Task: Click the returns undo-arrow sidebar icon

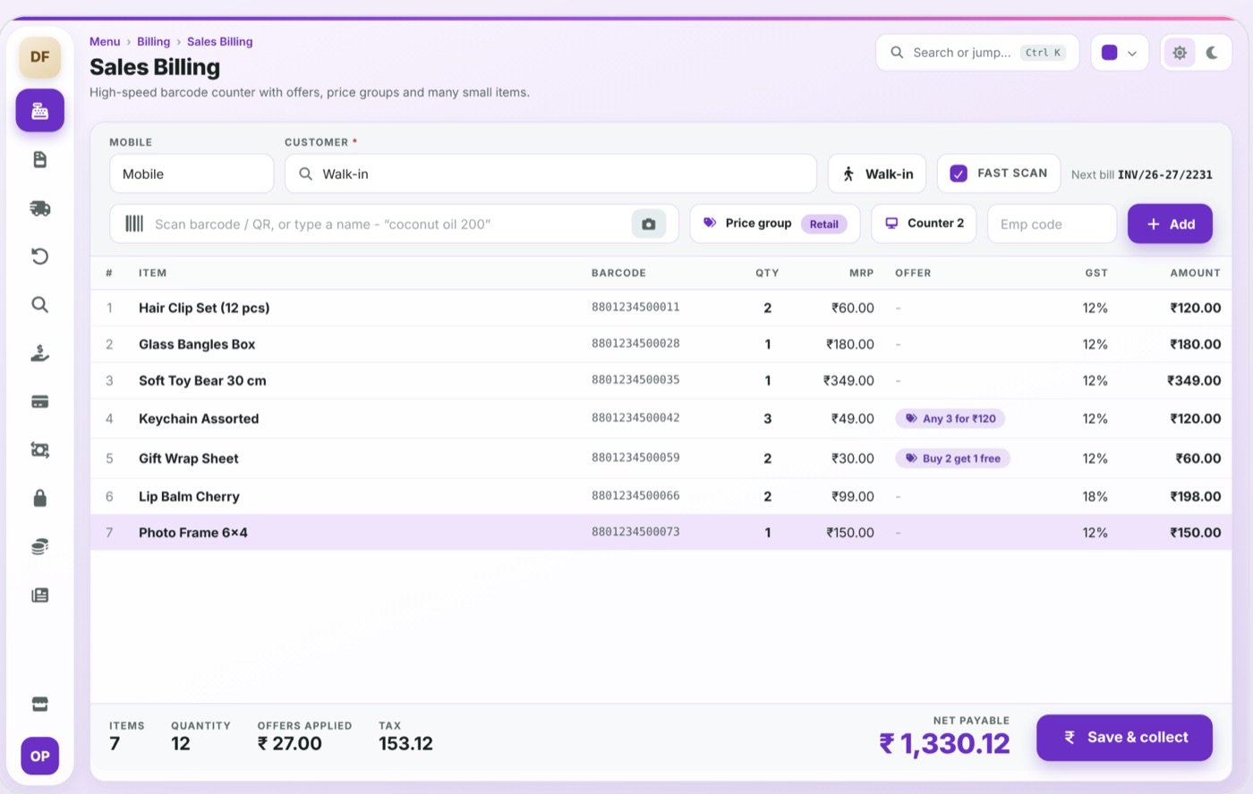Action: tap(40, 257)
